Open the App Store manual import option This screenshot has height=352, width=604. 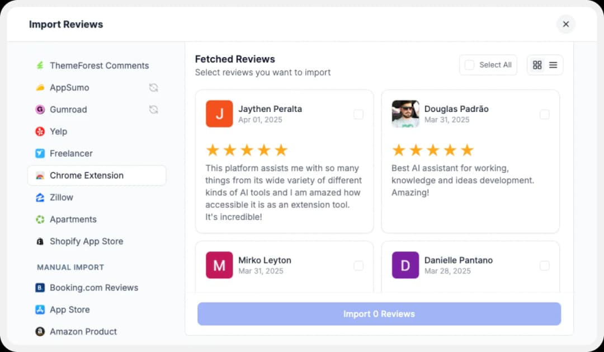pyautogui.click(x=69, y=309)
